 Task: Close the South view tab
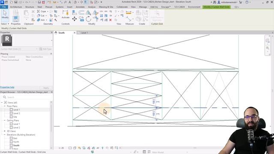coord(74,33)
